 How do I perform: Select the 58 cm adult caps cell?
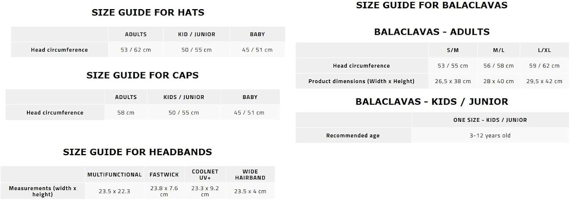(126, 113)
